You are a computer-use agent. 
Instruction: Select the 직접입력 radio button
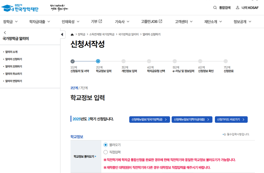(x=106, y=152)
